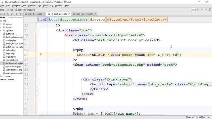
Task: Click the CRLF line separator selector
Action: pos(195,118)
